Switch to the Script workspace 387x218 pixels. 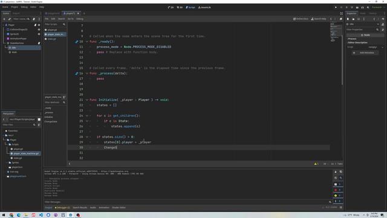tap(190, 7)
